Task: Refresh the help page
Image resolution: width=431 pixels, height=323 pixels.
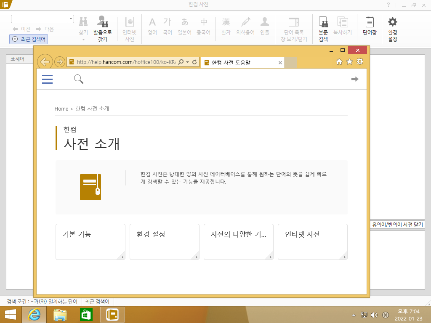Action: click(x=194, y=62)
